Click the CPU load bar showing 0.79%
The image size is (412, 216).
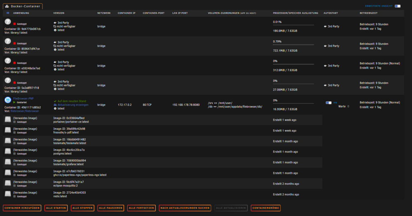(x=293, y=44)
